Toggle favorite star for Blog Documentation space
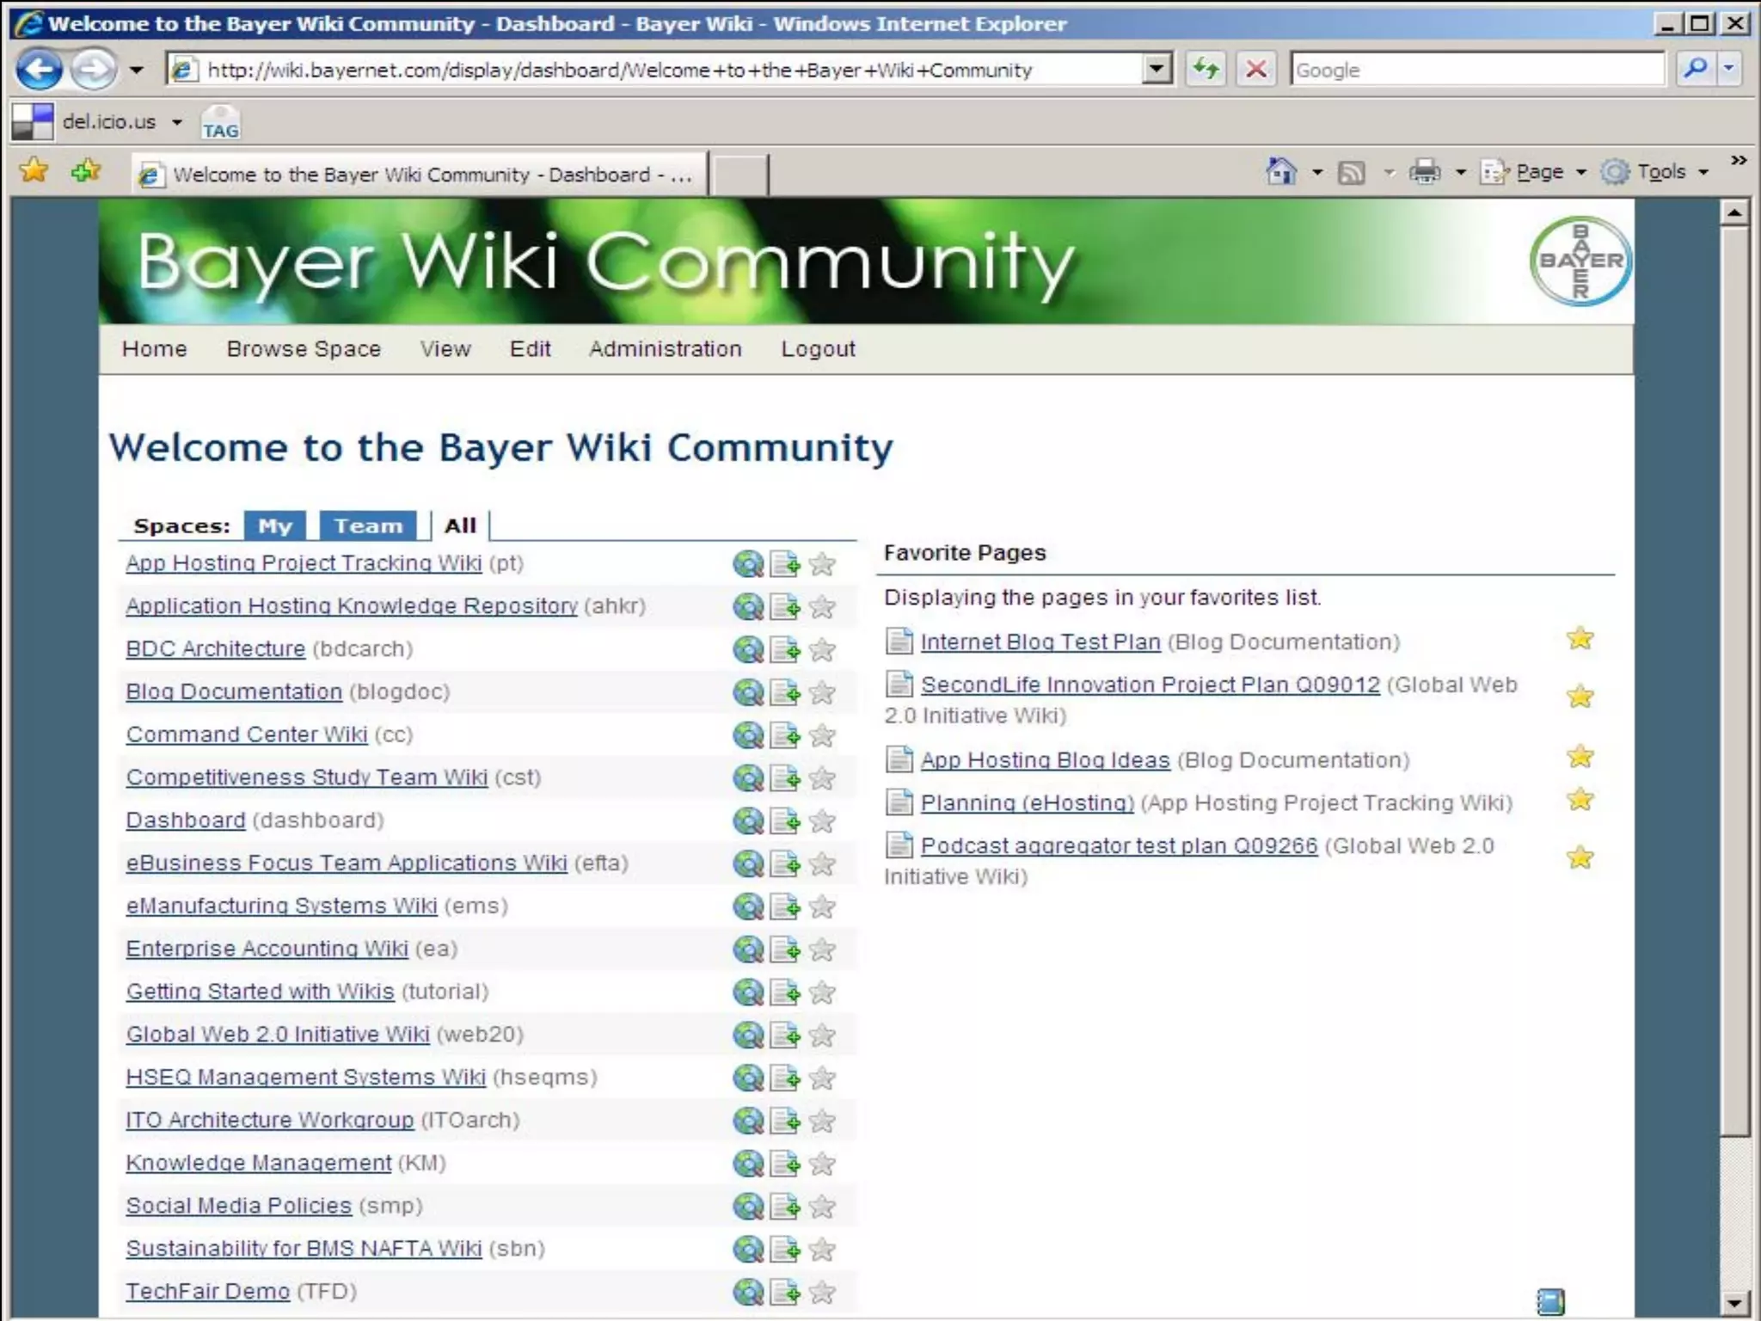 pos(822,693)
